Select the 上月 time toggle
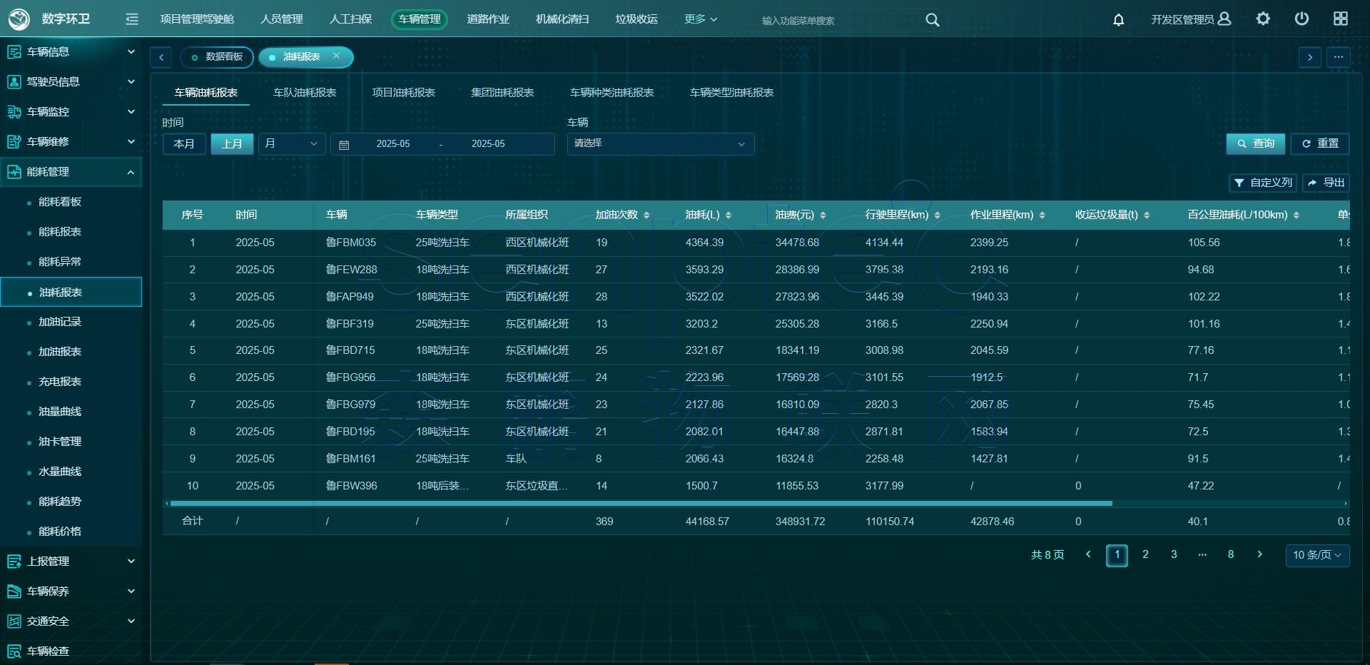 [232, 144]
